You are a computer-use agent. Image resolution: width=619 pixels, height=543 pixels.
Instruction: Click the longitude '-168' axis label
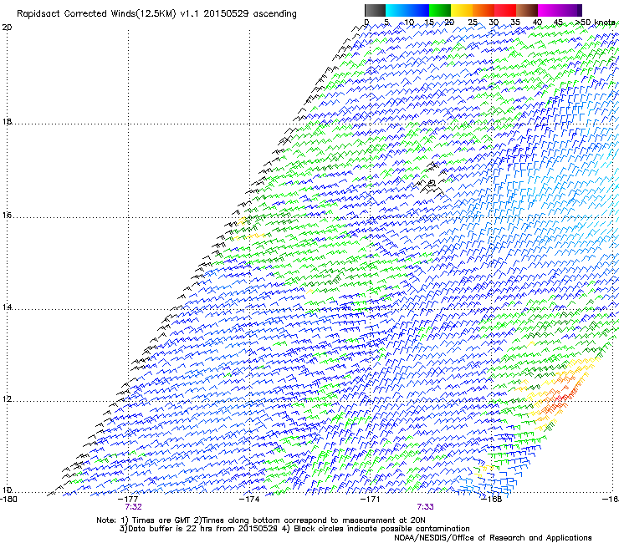pos(492,500)
